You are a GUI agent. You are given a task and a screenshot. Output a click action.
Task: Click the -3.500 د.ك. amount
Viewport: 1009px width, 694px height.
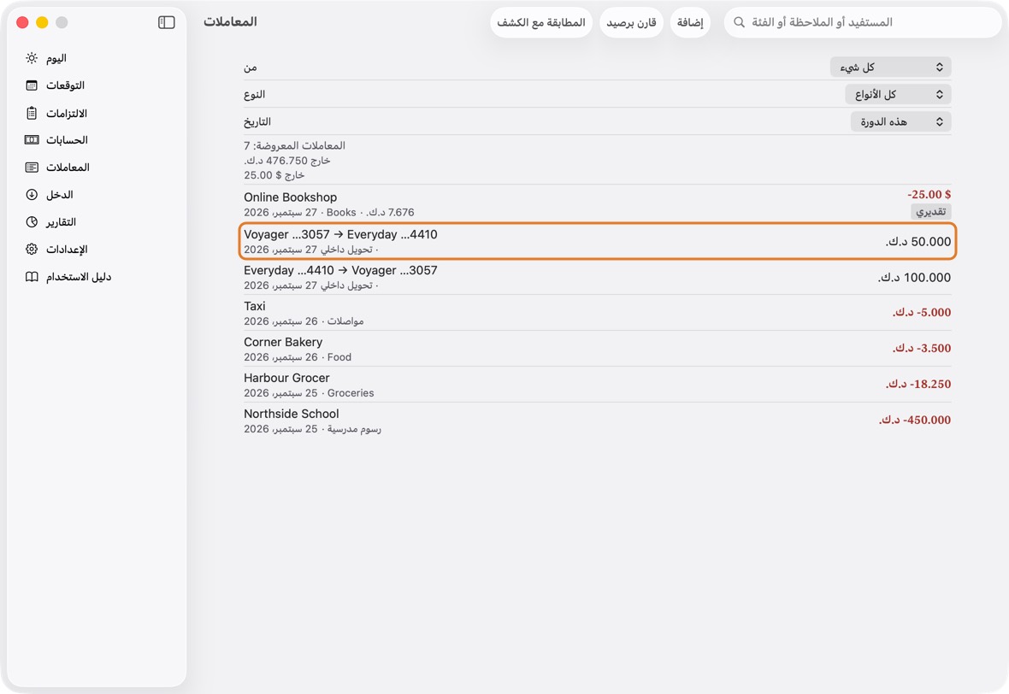921,348
